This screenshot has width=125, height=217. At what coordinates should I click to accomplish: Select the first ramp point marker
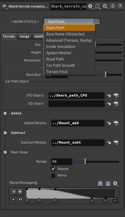click(27, 200)
